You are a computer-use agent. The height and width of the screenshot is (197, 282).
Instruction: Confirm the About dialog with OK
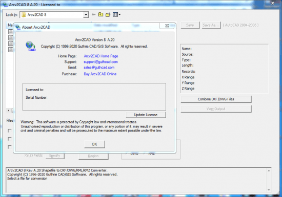point(94,144)
